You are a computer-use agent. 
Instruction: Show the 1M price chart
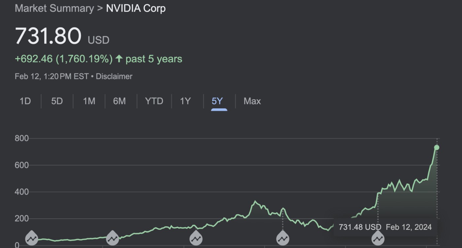click(x=89, y=101)
